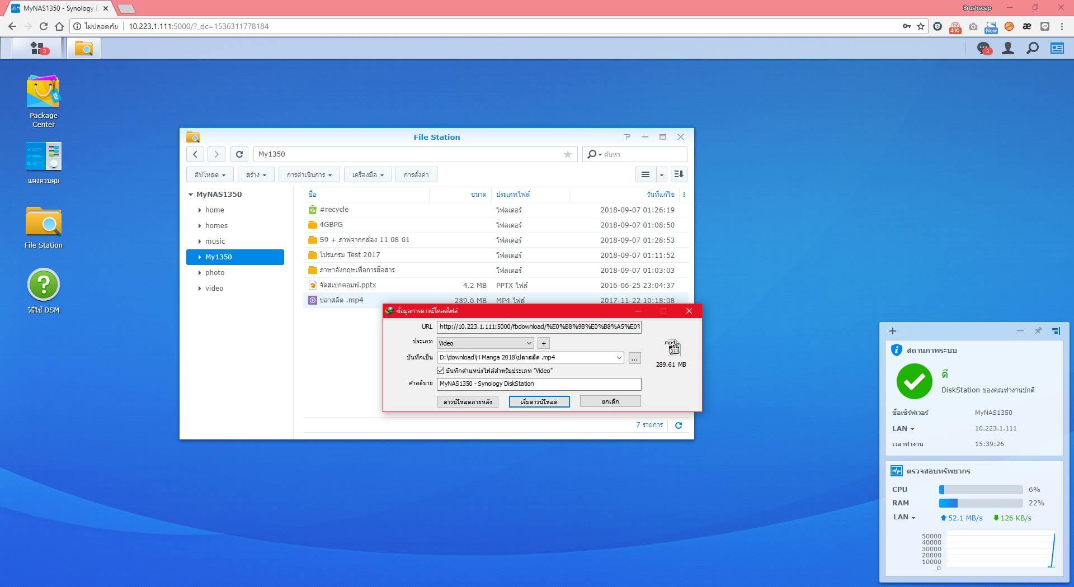Click the start download button

click(539, 402)
